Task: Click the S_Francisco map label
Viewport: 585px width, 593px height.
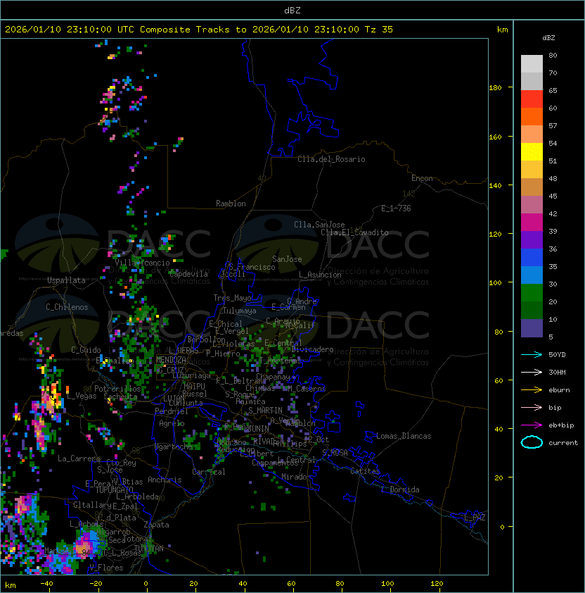Action: 252,267
